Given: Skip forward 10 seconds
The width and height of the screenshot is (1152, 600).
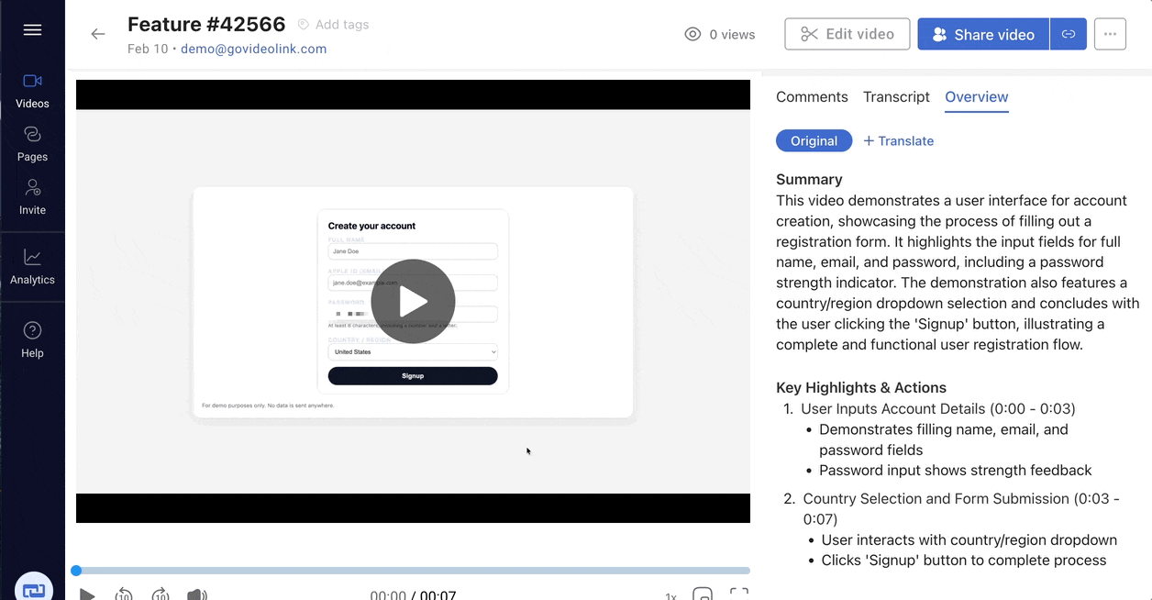Looking at the screenshot, I should coord(161,594).
